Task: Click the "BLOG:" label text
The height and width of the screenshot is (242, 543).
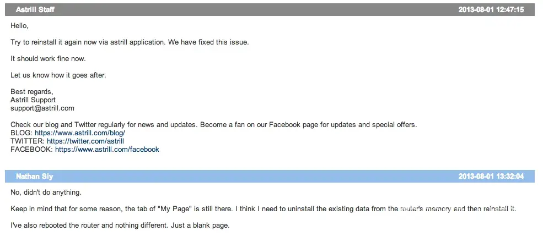Action: [21, 133]
